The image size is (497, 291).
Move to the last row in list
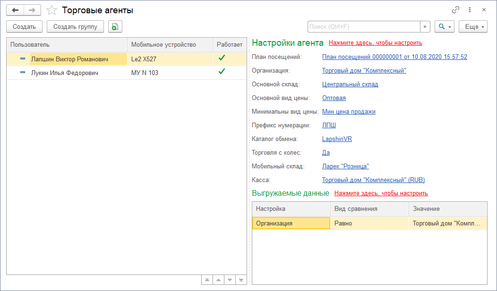point(241,280)
